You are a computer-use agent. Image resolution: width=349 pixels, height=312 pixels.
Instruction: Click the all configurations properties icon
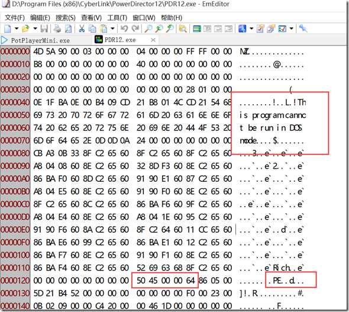pos(271,28)
